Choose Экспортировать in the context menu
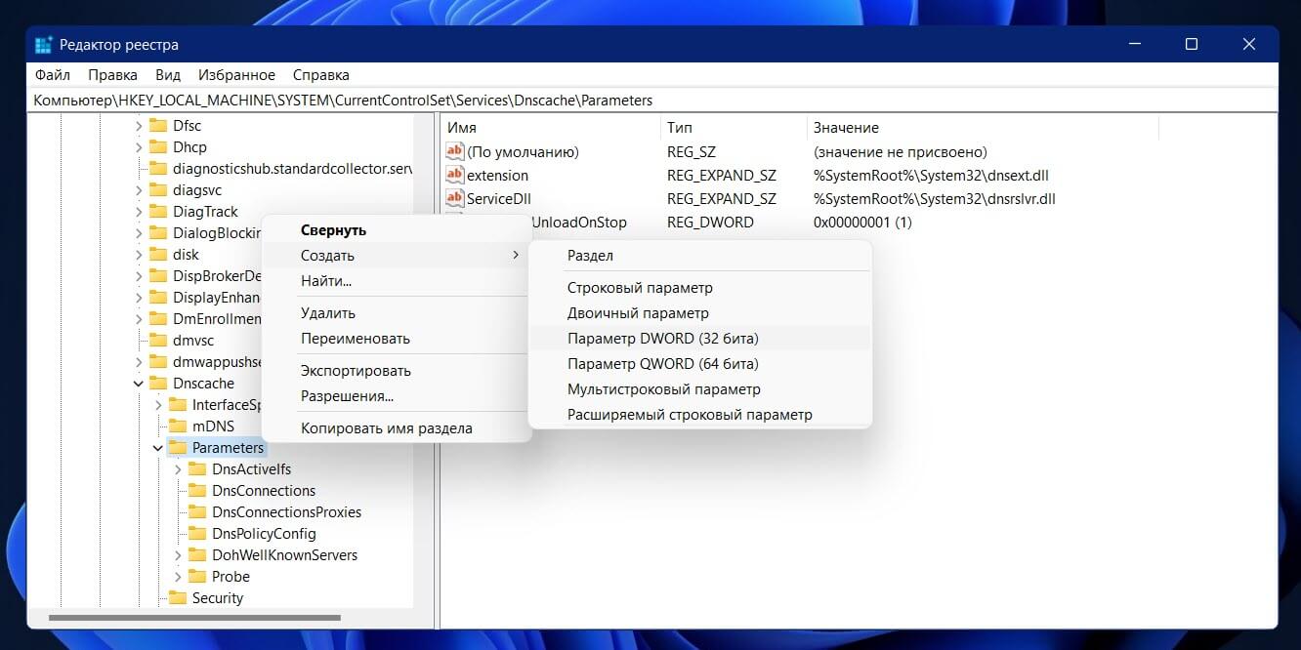This screenshot has width=1301, height=650. click(397, 371)
